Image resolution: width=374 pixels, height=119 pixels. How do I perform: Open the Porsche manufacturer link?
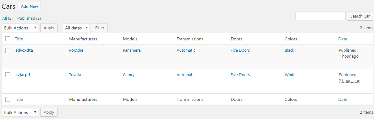coord(76,50)
